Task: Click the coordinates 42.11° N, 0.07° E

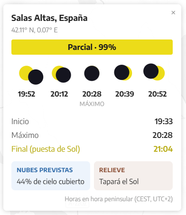Action: coord(35,30)
